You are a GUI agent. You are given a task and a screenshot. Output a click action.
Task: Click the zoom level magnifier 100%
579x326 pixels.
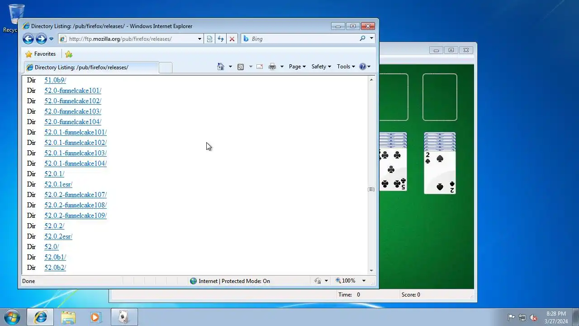(346, 281)
